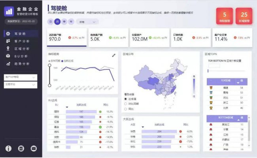This screenshot has height=158, width=257.
Task: Click the green status dot in 基金 row
Action: click(x=100, y=127)
